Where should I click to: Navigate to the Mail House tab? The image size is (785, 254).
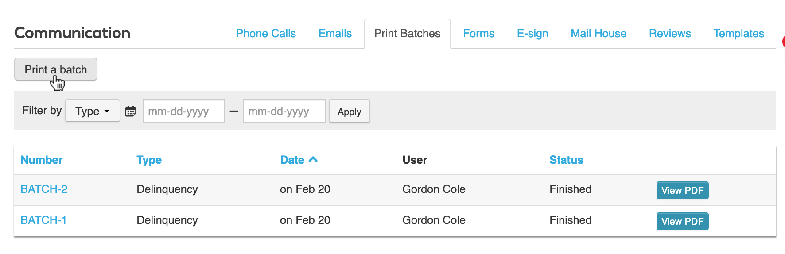click(598, 34)
